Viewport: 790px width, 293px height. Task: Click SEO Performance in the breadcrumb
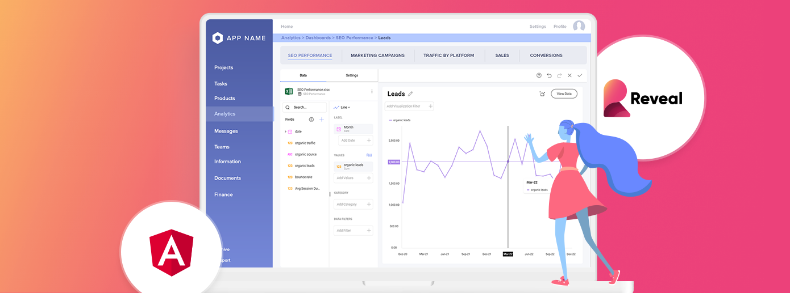click(354, 38)
